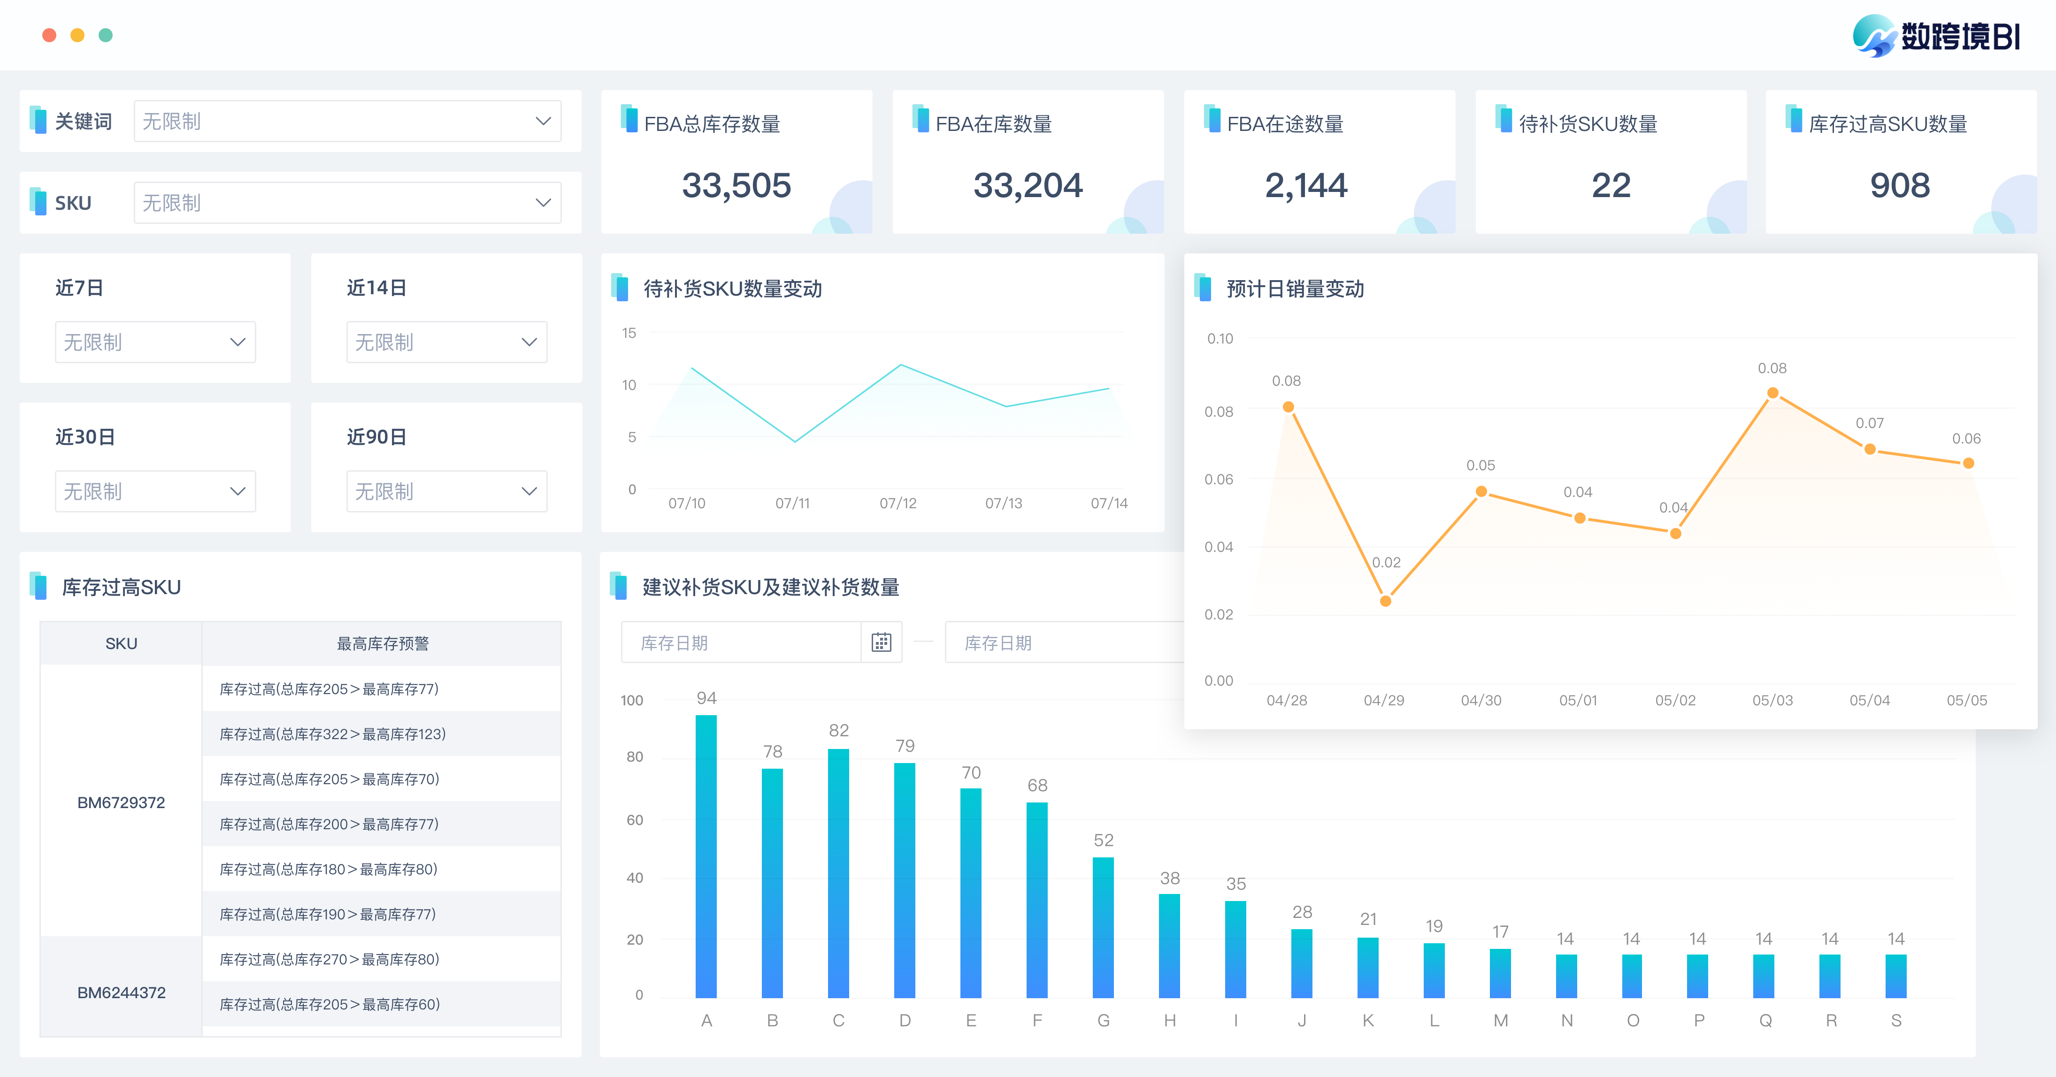Click the 07/12 axis label on 待补货 chart
This screenshot has width=2056, height=1077.
[x=898, y=504]
